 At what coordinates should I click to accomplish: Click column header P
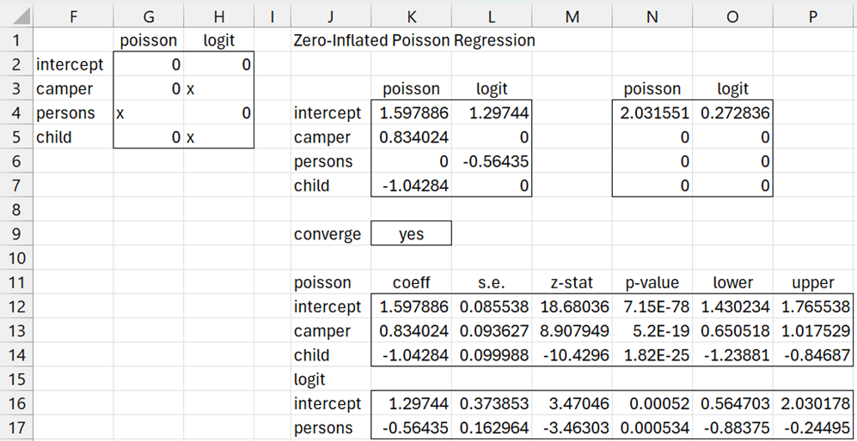pos(813,15)
